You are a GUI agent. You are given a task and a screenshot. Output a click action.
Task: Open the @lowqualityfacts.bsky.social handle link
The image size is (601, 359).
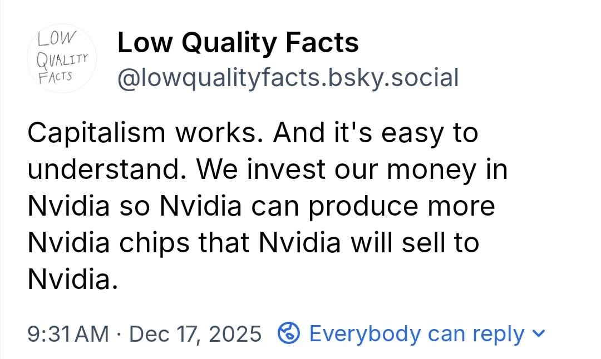pos(288,78)
